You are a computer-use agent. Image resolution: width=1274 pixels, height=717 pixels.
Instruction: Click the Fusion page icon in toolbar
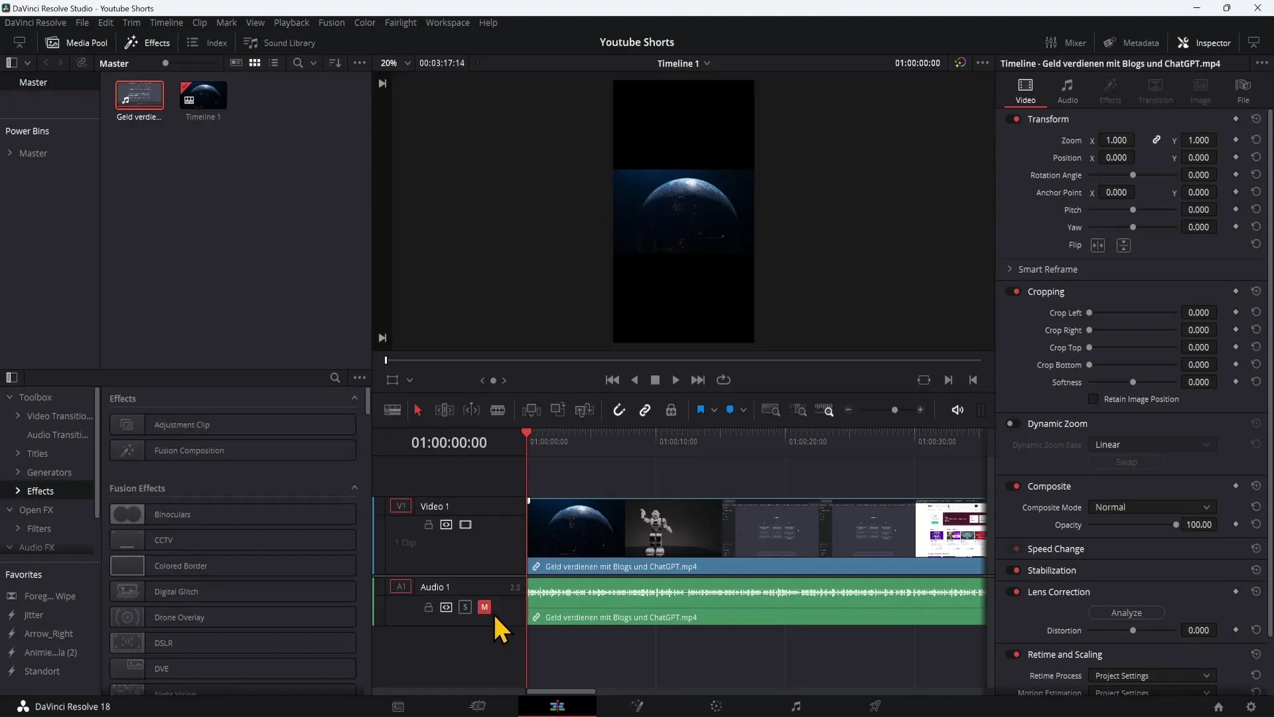pyautogui.click(x=637, y=706)
